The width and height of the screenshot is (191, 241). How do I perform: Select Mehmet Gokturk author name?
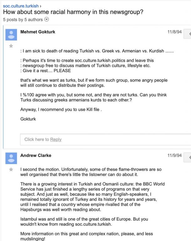[x=38, y=32]
